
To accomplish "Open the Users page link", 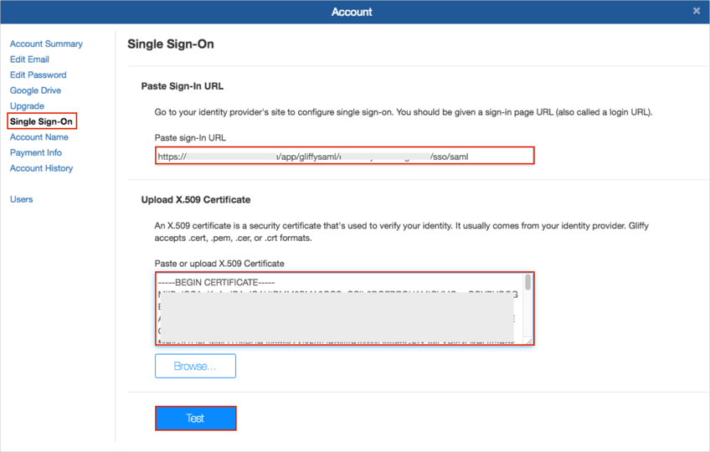I will click(21, 199).
